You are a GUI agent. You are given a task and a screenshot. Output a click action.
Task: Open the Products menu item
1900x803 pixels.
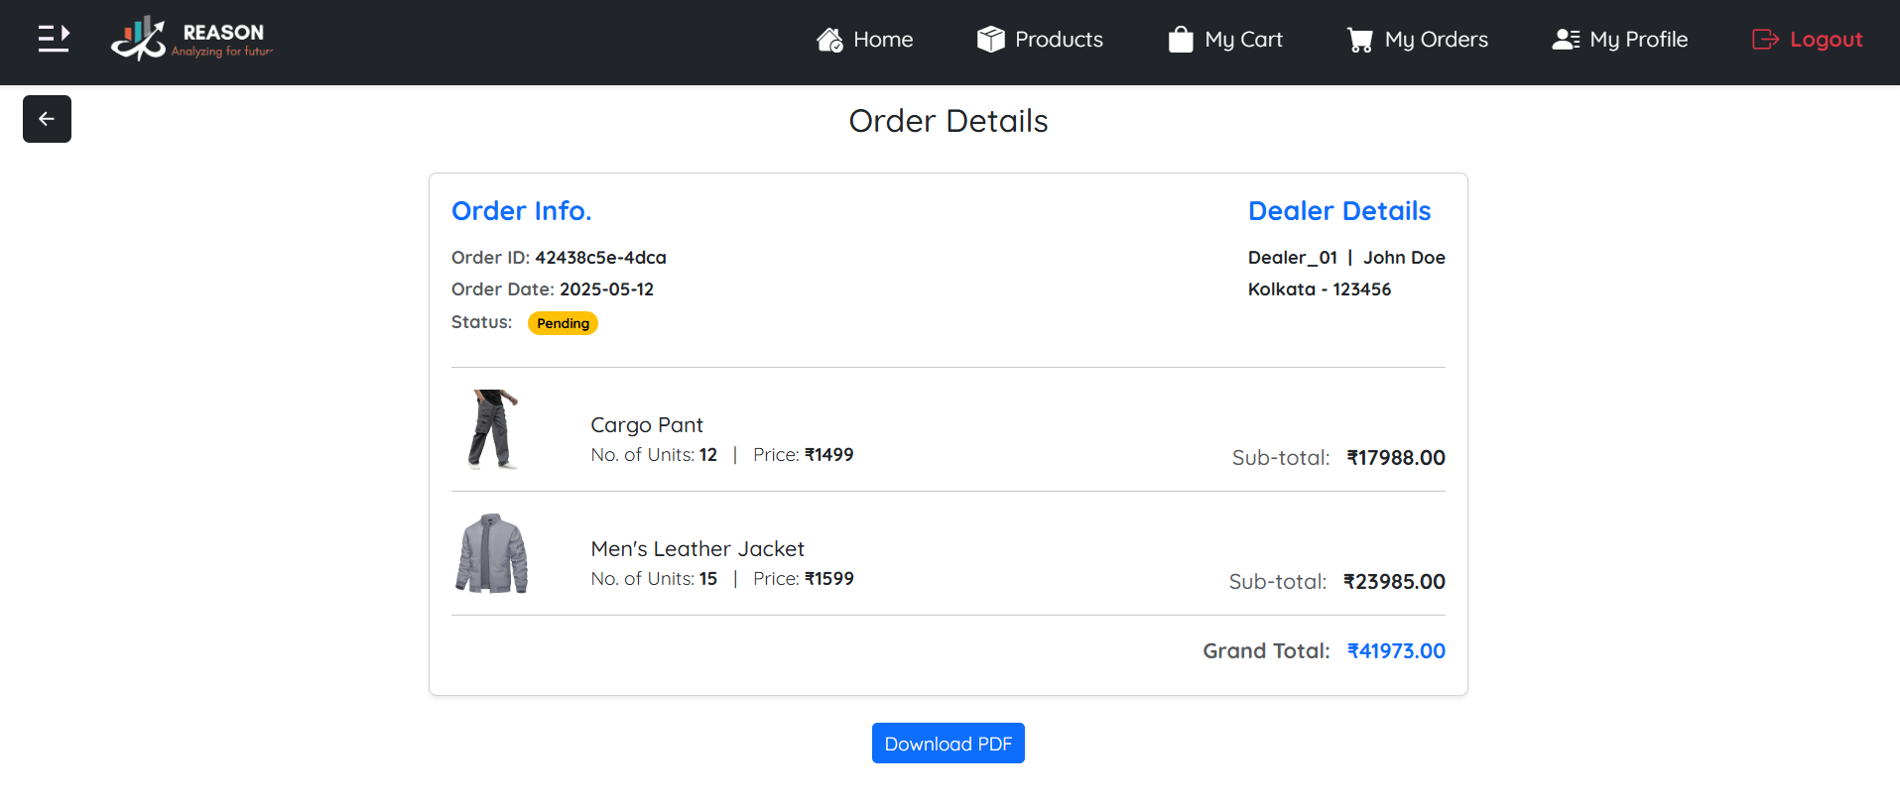pos(1059,40)
